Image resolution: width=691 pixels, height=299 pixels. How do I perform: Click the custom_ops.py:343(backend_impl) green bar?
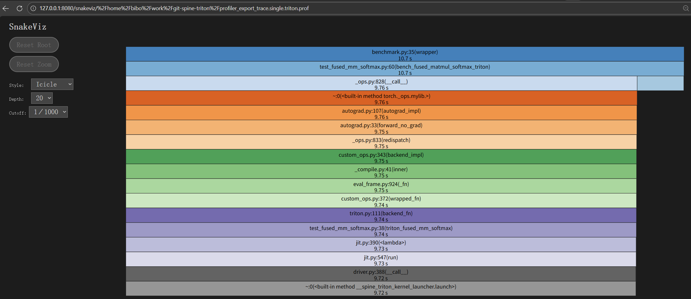pos(381,157)
